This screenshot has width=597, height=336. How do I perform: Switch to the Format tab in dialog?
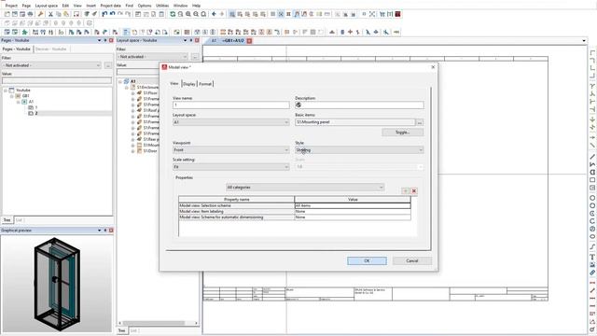pos(205,84)
